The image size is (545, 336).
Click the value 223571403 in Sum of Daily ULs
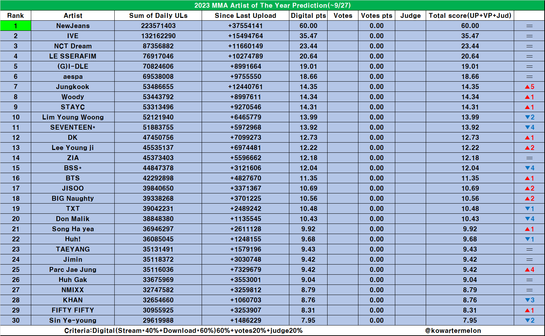point(158,26)
